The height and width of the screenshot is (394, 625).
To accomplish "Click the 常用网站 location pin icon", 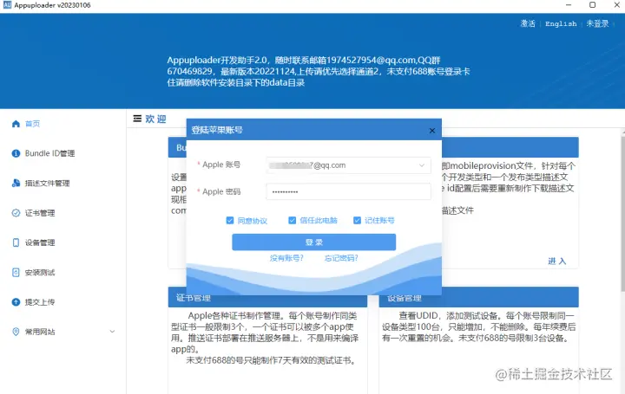I will coord(16,332).
